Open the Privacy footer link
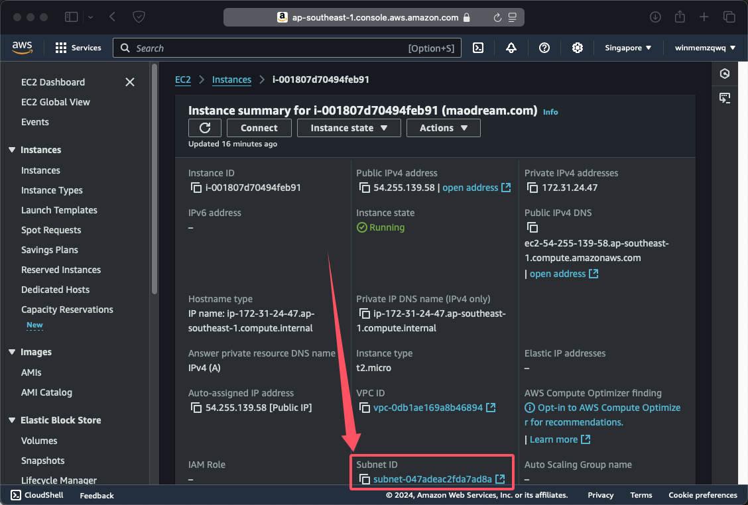 [x=601, y=495]
